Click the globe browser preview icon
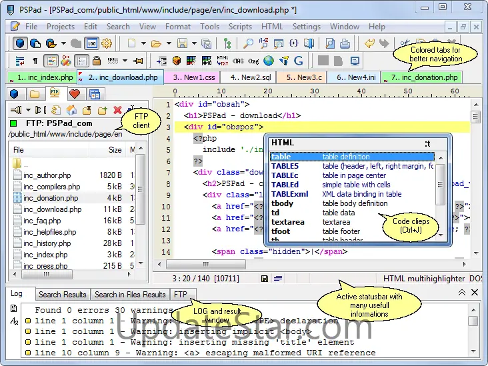The image size is (488, 366). point(269,61)
